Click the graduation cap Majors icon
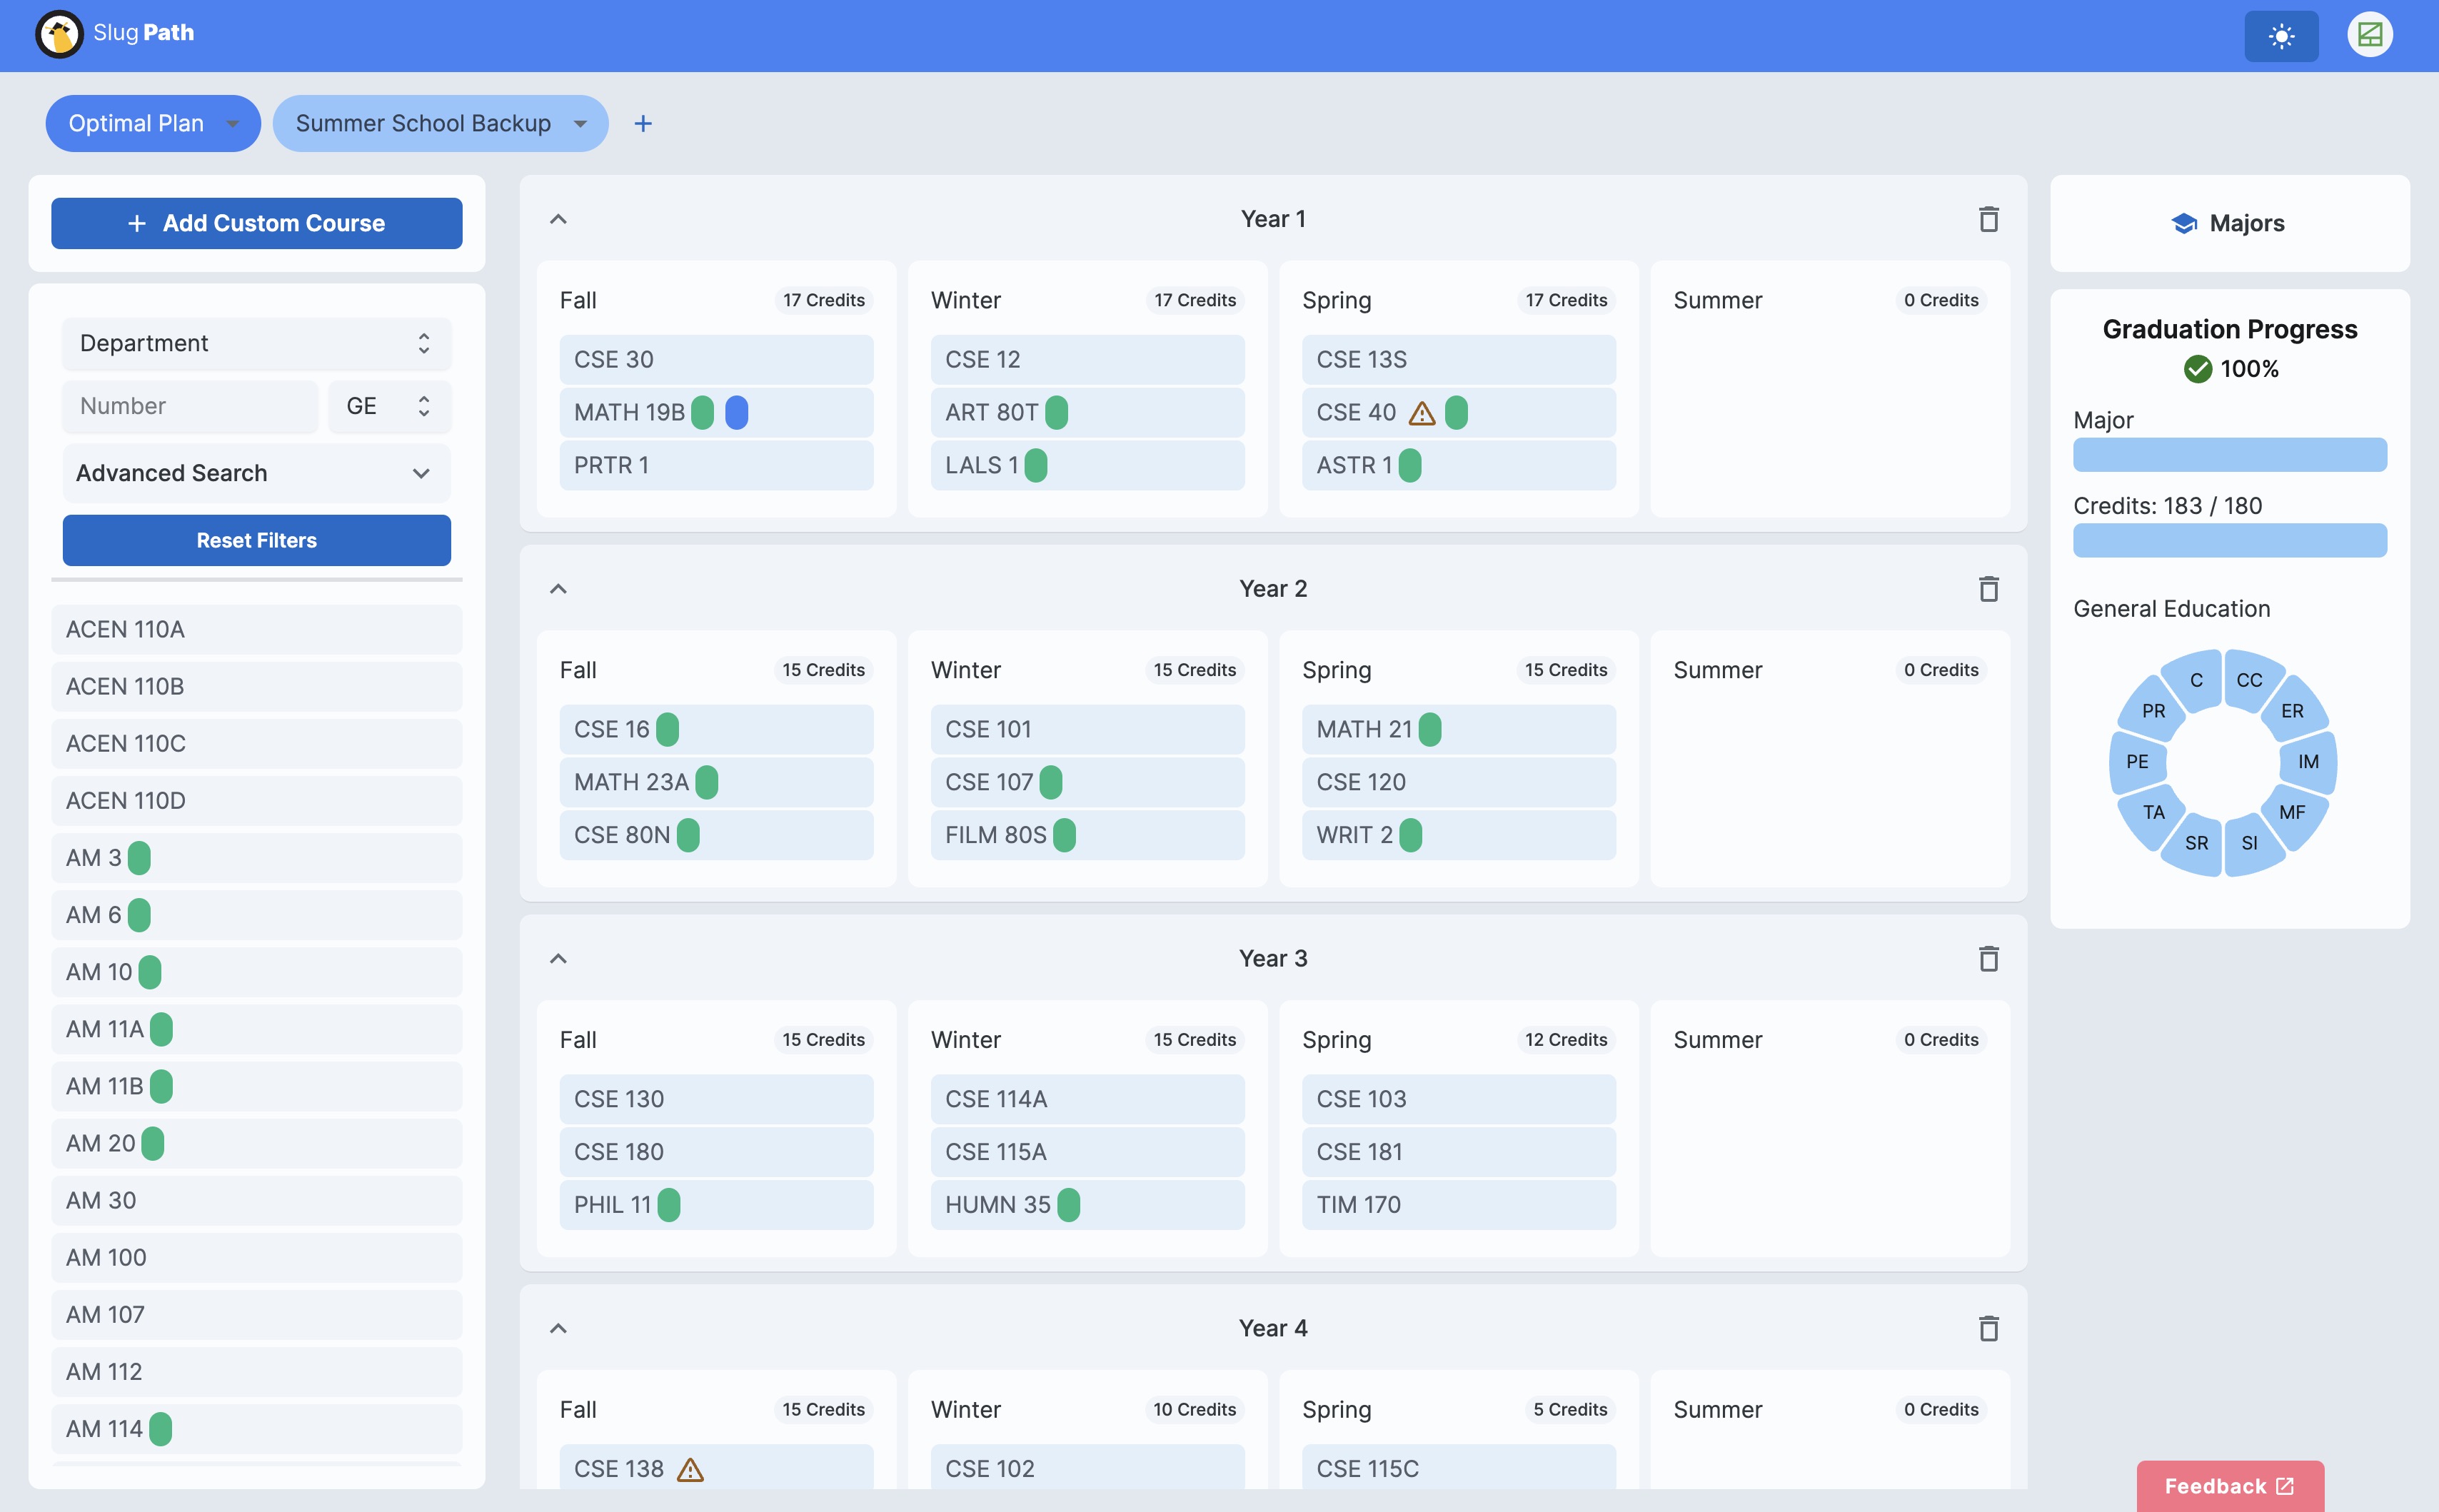 [2184, 223]
